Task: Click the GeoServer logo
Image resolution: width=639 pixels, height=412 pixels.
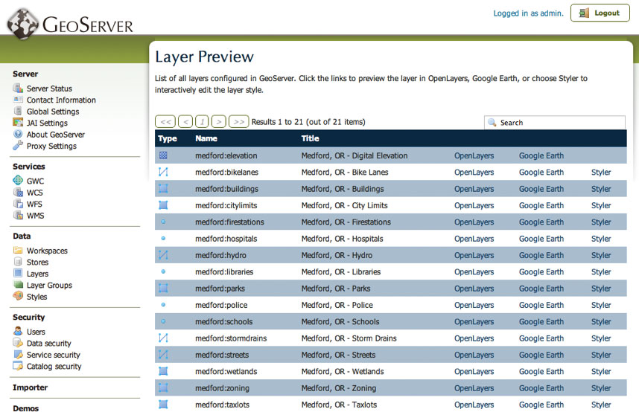Action: pyautogui.click(x=71, y=23)
